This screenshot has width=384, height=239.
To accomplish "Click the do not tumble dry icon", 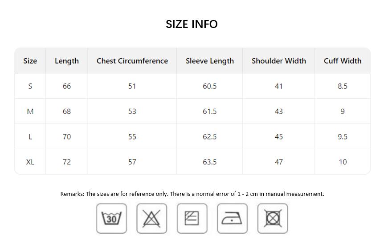I will tap(273, 218).
